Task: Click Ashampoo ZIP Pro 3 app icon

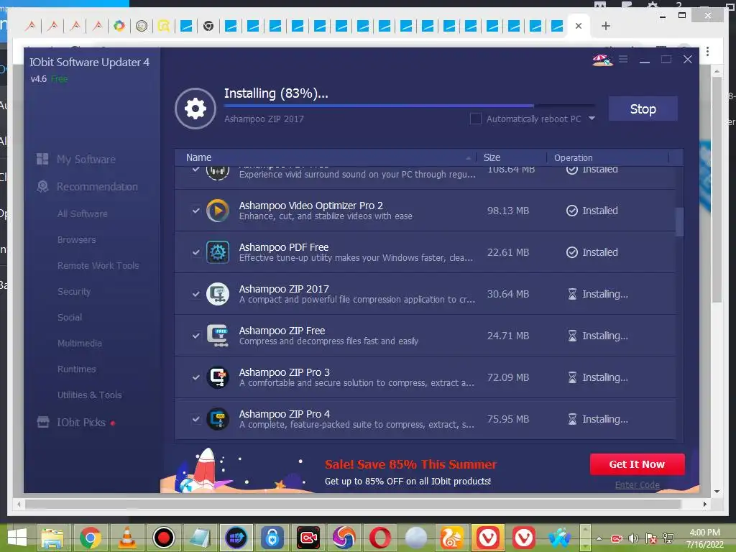Action: [218, 377]
